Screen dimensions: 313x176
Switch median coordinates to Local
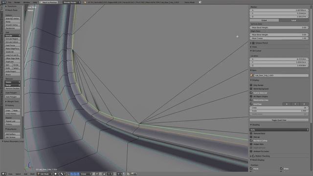tap(293, 20)
